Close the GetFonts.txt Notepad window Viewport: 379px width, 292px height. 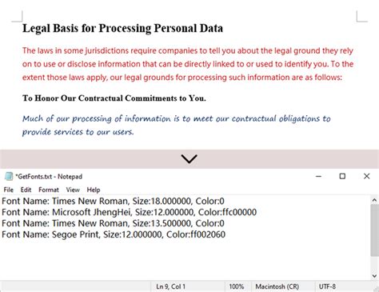pyautogui.click(x=367, y=176)
